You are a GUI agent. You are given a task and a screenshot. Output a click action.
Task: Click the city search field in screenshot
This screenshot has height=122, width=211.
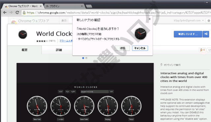click(95, 91)
